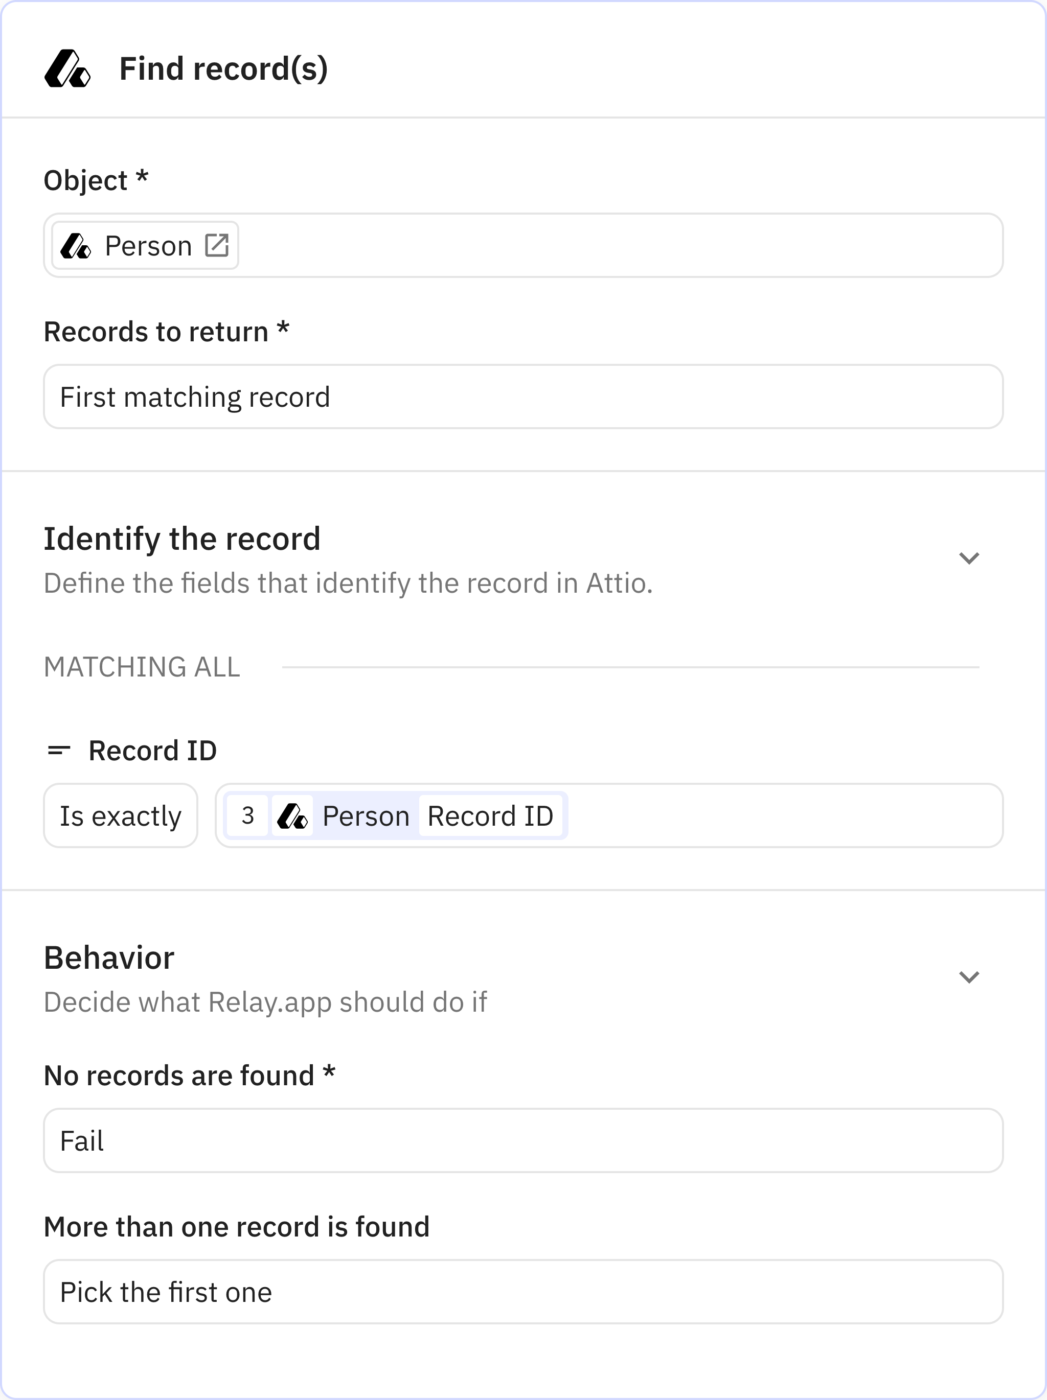Click the Record ID condition row label

pos(153,750)
